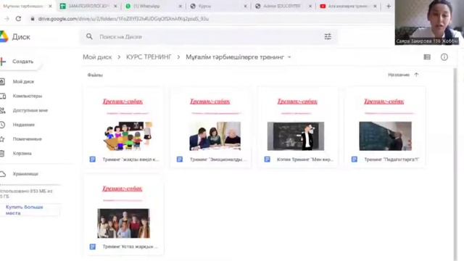464x261 pixels.
Task: Reload the page in browser
Action: pyautogui.click(x=18, y=19)
